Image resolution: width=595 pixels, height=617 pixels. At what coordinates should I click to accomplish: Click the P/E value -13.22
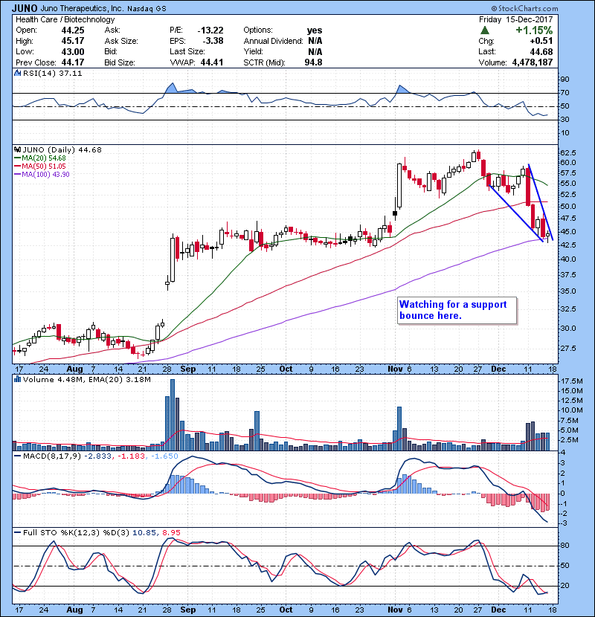[210, 30]
